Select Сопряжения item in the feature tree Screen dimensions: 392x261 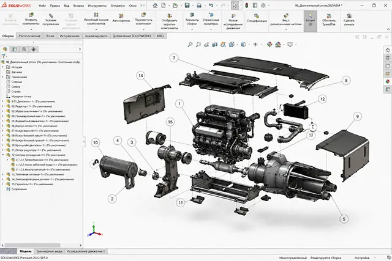point(19,189)
